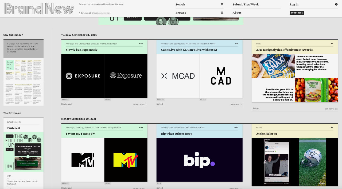342x189 pixels.
Task: Open Search in the header
Action: tap(180, 5)
